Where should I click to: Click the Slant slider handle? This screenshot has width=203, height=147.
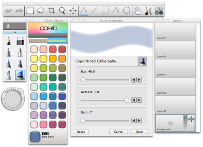[x=83, y=120]
